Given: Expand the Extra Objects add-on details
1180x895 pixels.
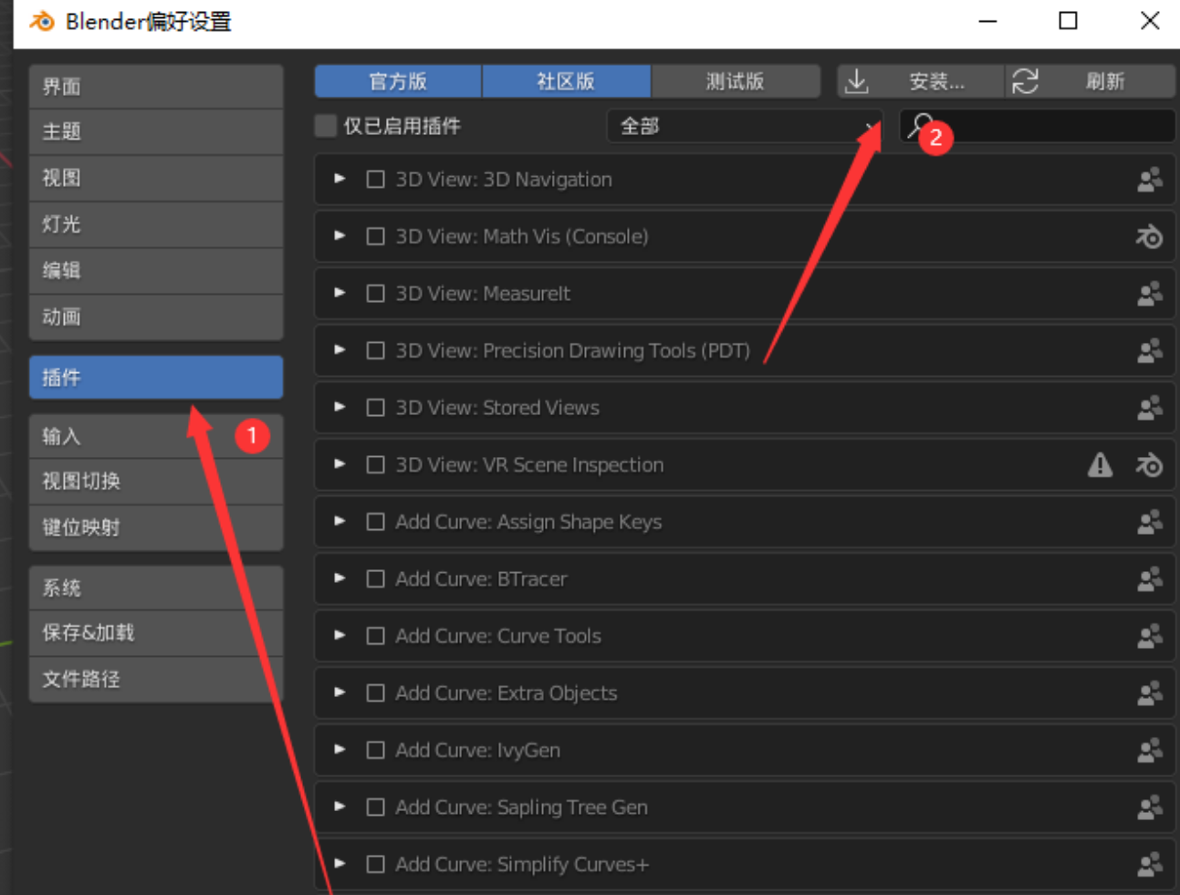Looking at the screenshot, I should [x=339, y=692].
